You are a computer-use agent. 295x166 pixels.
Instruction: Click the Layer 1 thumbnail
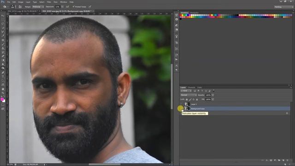click(187, 104)
